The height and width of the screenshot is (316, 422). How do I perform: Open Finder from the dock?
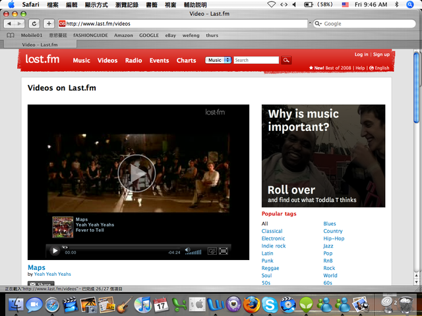tap(16, 305)
